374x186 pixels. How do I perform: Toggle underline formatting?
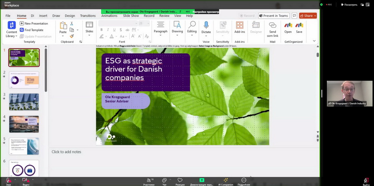tap(114, 30)
